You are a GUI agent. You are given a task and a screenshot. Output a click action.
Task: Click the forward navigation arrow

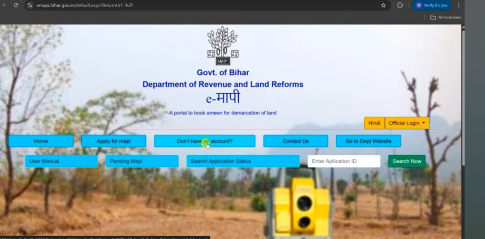point(3,5)
